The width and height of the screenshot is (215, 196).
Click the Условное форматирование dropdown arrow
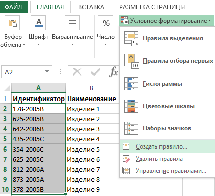pos(209,21)
